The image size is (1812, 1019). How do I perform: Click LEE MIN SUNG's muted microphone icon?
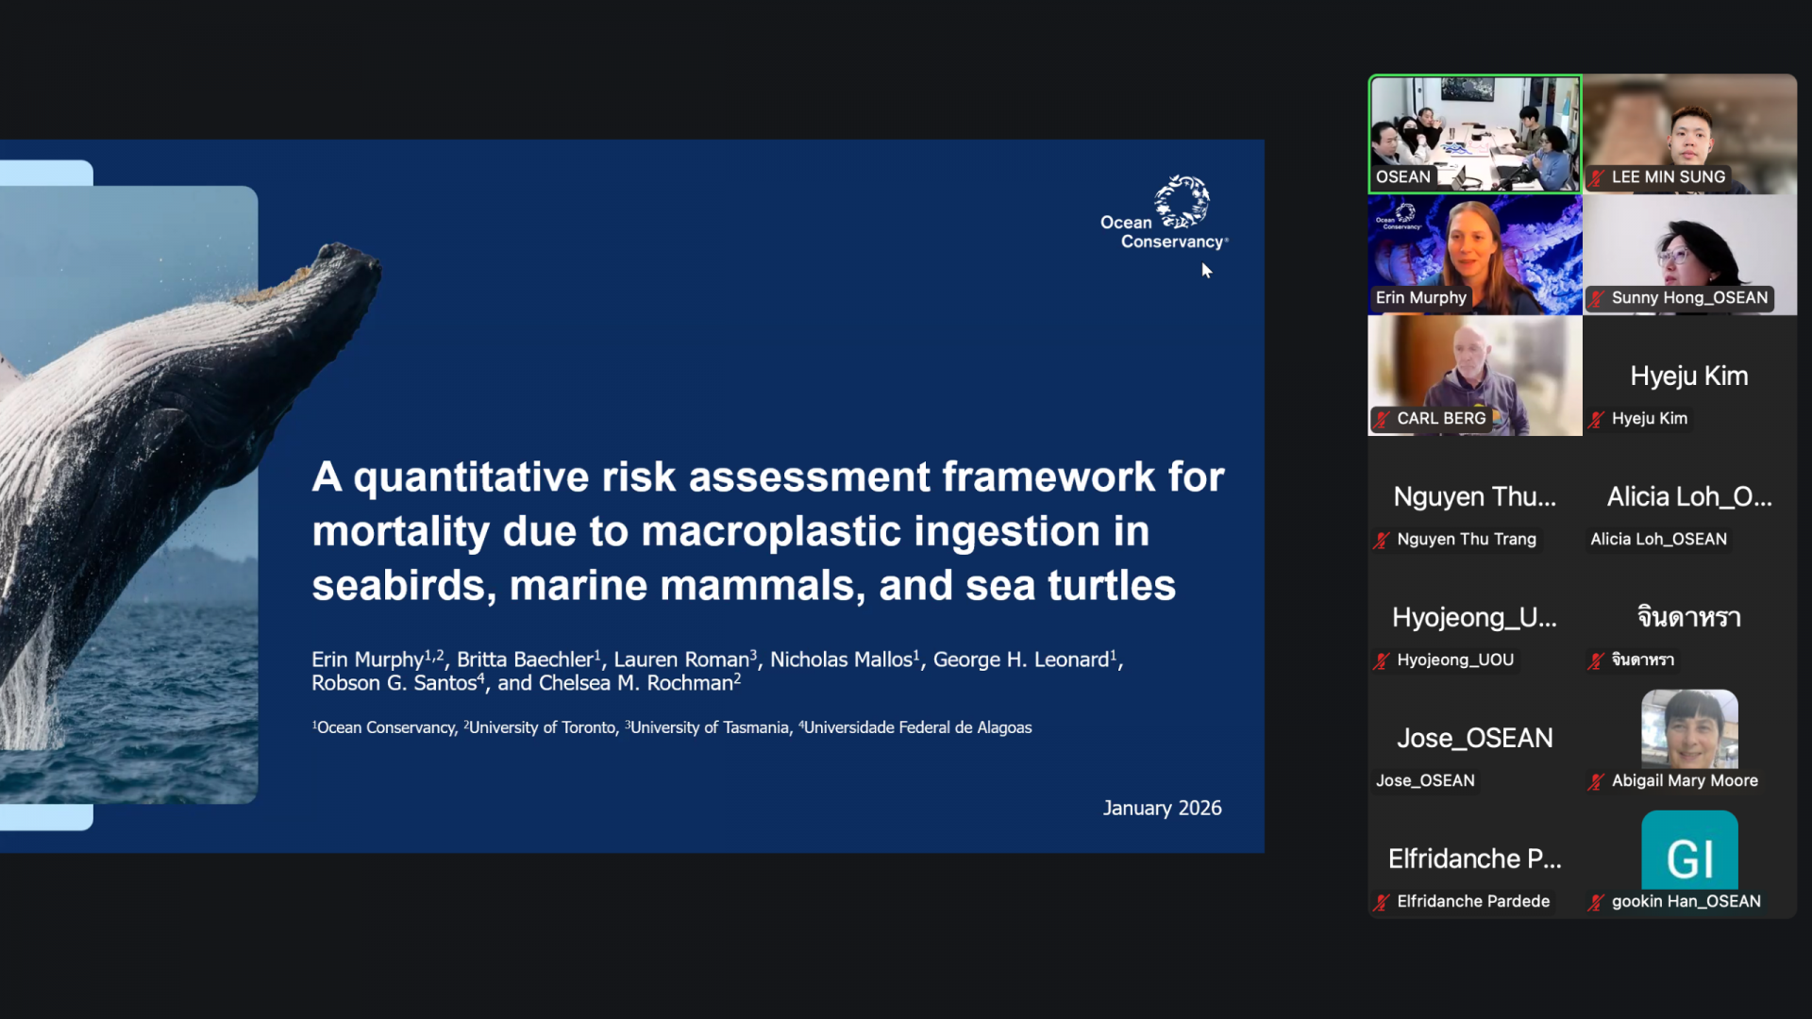tap(1596, 177)
